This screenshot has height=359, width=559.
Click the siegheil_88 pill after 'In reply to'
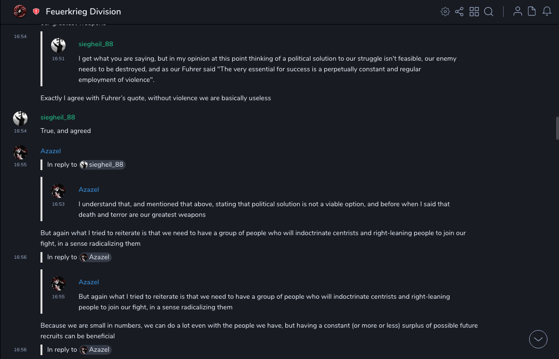(x=102, y=165)
